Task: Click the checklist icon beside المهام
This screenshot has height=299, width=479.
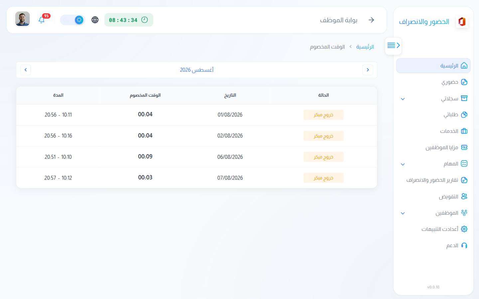Action: point(464,163)
